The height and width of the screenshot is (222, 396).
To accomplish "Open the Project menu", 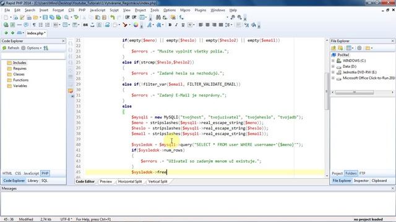I will [x=140, y=10].
